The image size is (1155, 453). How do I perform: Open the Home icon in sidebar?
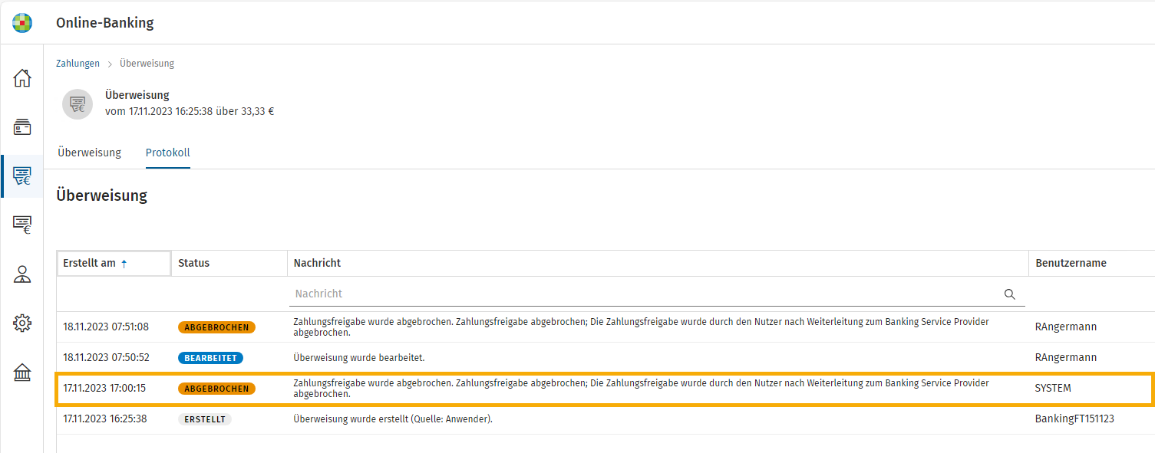(22, 77)
